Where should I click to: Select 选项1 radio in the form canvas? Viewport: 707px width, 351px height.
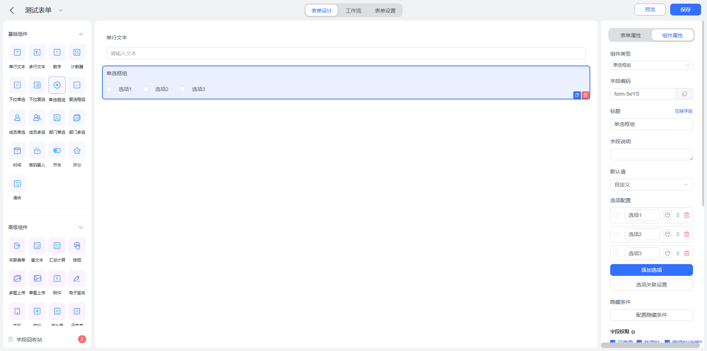pos(109,89)
